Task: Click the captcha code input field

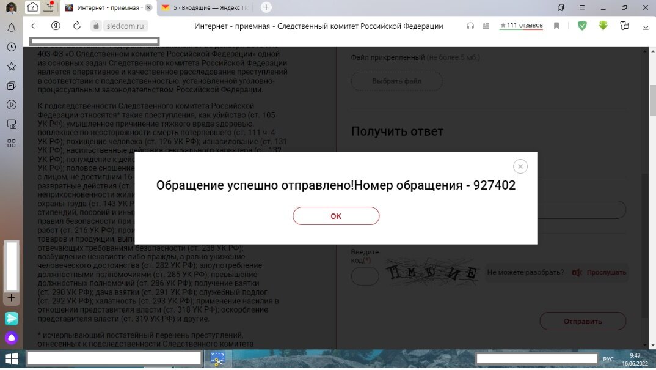Action: point(365,276)
